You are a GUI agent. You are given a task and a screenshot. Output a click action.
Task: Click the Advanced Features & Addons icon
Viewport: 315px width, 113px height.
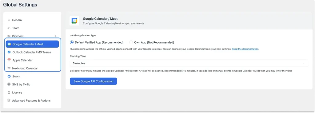click(9, 100)
